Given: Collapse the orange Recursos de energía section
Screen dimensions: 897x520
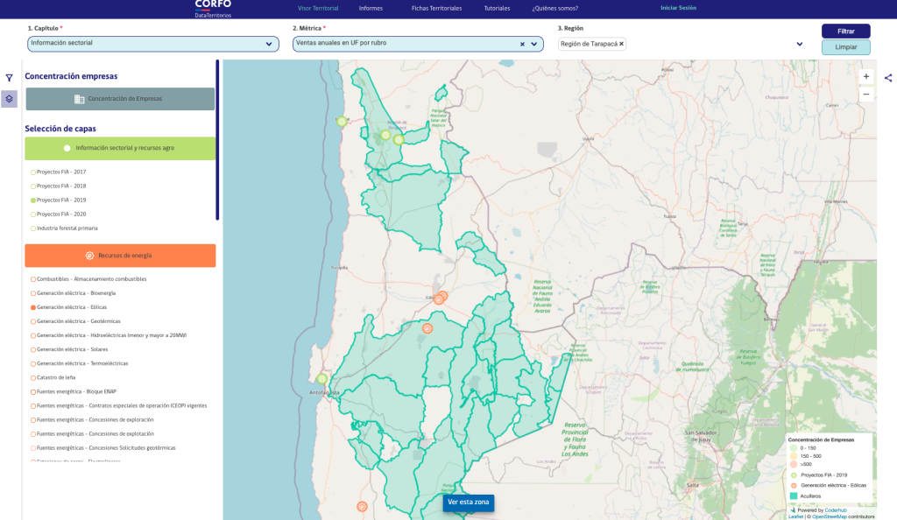Looking at the screenshot, I should pos(120,256).
